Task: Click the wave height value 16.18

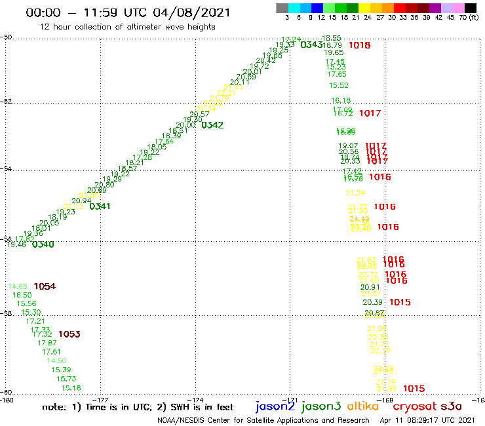Action: click(341, 100)
